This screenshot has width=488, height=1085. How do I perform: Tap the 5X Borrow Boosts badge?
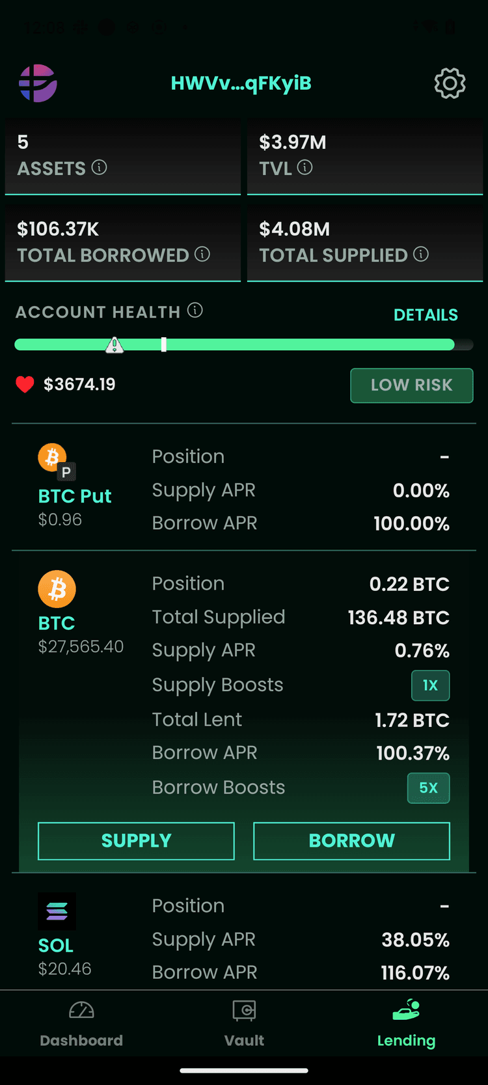coord(428,788)
